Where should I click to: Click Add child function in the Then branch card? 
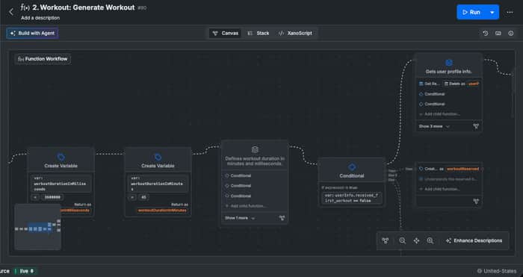(x=439, y=189)
